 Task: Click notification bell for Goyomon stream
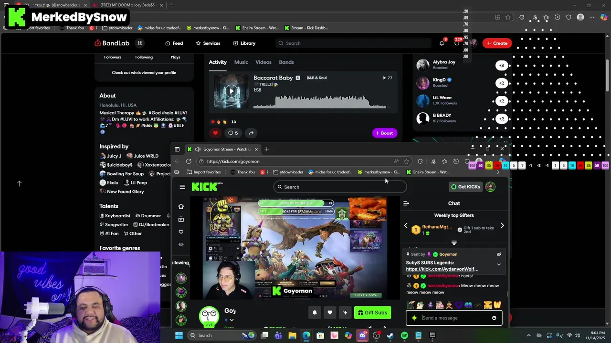(315, 313)
